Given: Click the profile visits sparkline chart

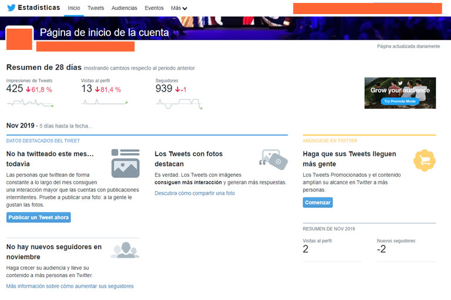Looking at the screenshot, I should (x=104, y=102).
